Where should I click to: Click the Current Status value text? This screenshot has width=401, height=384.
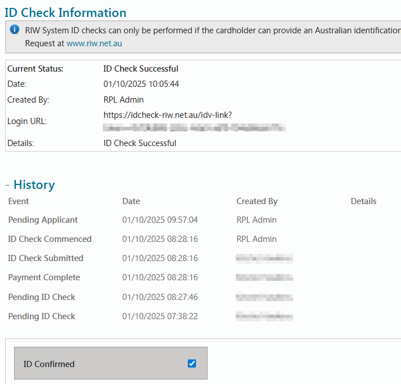click(140, 69)
